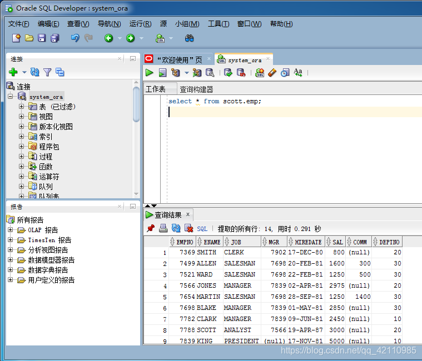The width and height of the screenshot is (422, 361).
Task: Click the Undo arrow icon
Action: coord(75,38)
